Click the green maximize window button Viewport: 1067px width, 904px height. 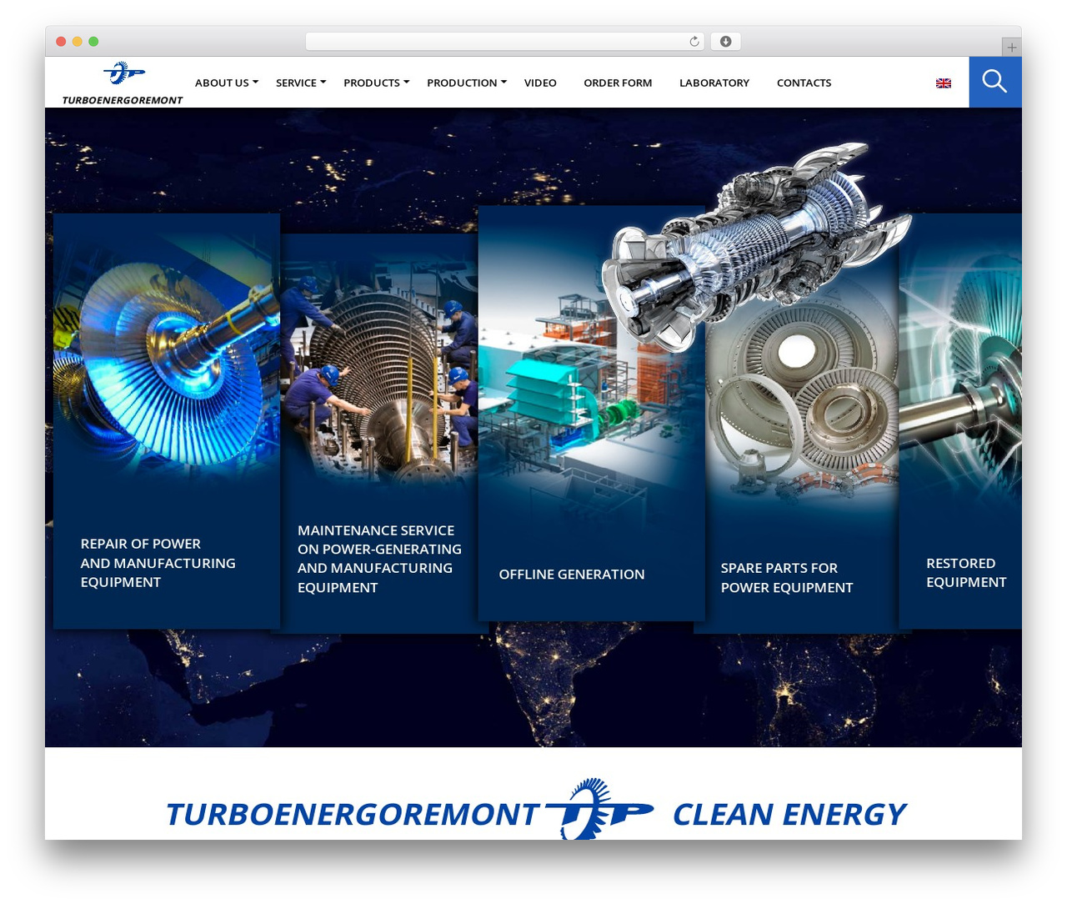[93, 42]
